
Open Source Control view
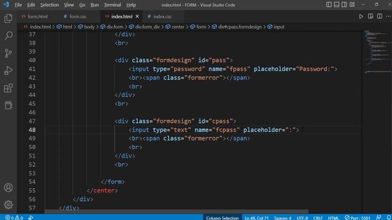click(x=8, y=53)
